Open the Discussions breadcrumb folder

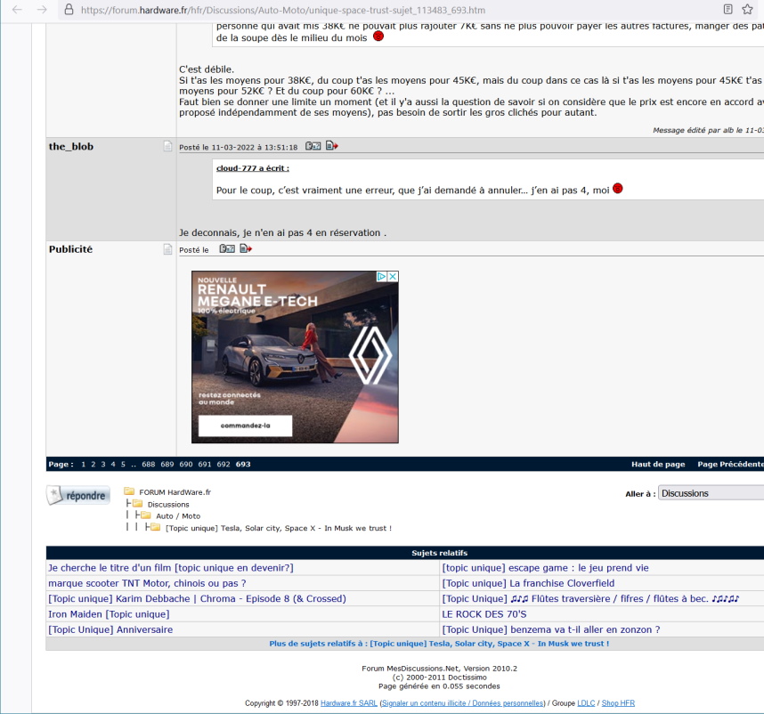[168, 505]
